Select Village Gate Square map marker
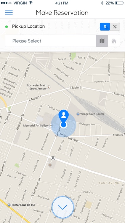 (78, 114)
